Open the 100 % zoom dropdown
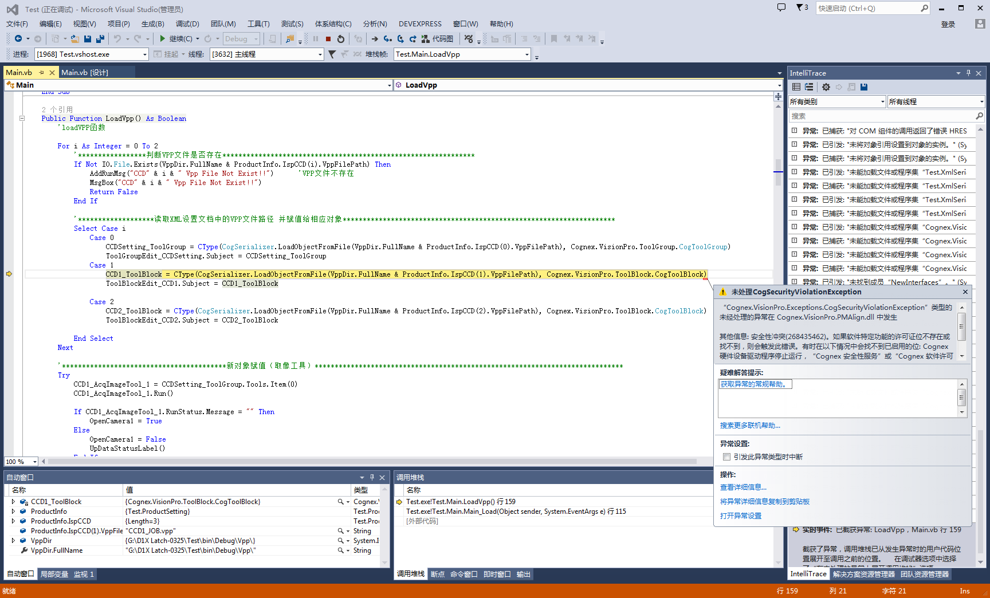 pyautogui.click(x=21, y=462)
